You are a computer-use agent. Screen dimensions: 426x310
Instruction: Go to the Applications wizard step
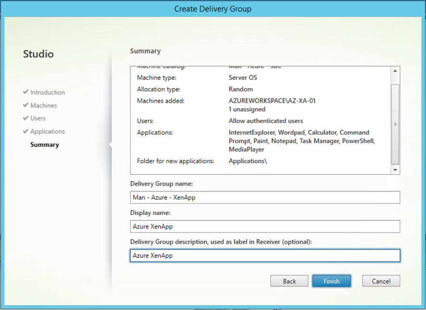[x=47, y=131]
